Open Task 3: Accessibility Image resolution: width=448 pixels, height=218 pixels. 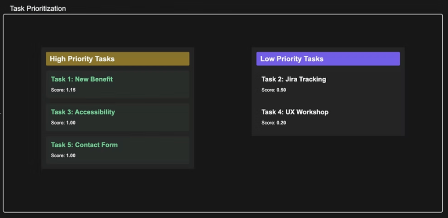click(83, 112)
